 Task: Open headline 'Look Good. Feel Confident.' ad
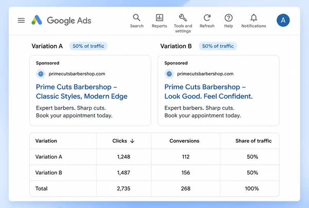coord(209,96)
